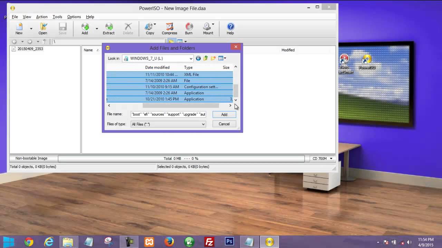Image resolution: width=442 pixels, height=248 pixels.
Task: Sort by Type column header in dialog
Action: coord(188,68)
